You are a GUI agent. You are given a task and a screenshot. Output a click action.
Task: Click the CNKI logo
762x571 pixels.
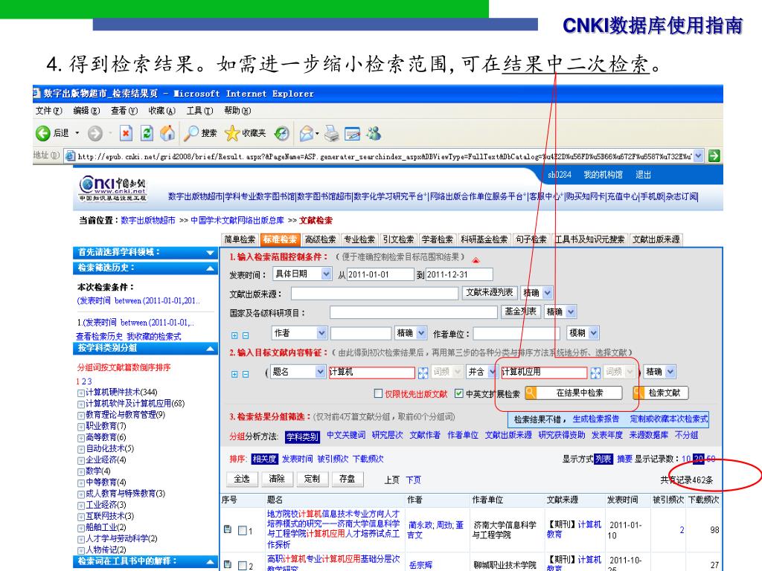click(x=112, y=189)
